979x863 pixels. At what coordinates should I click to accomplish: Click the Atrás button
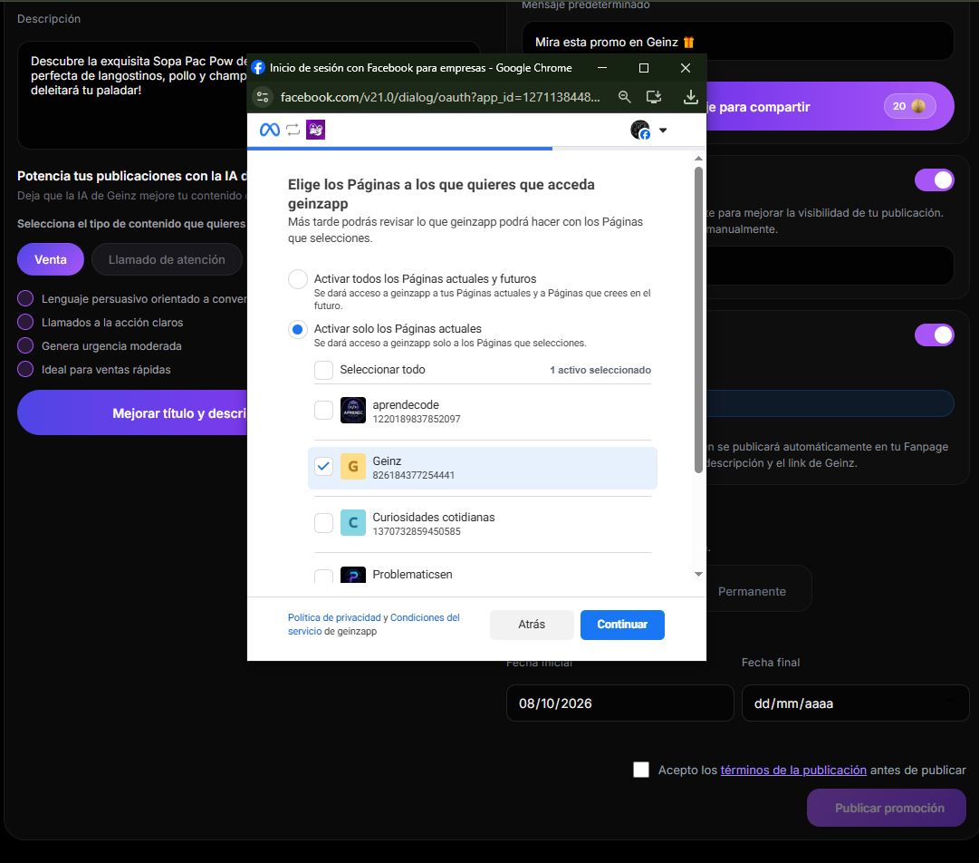pyautogui.click(x=532, y=625)
